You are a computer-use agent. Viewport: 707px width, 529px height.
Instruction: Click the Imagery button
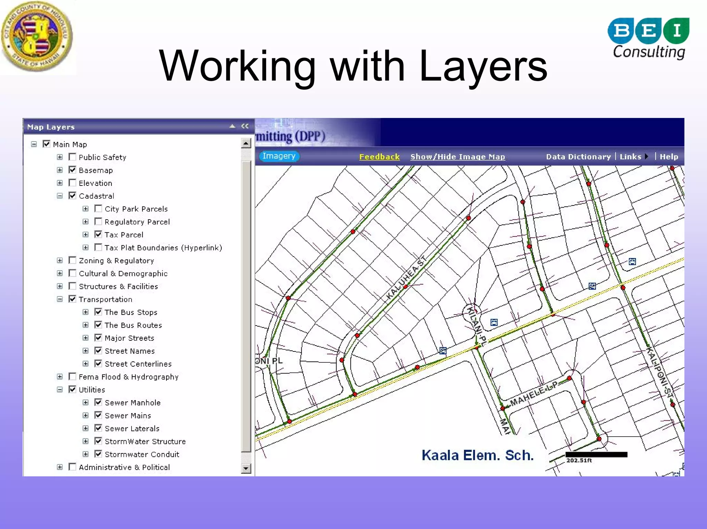(x=279, y=156)
